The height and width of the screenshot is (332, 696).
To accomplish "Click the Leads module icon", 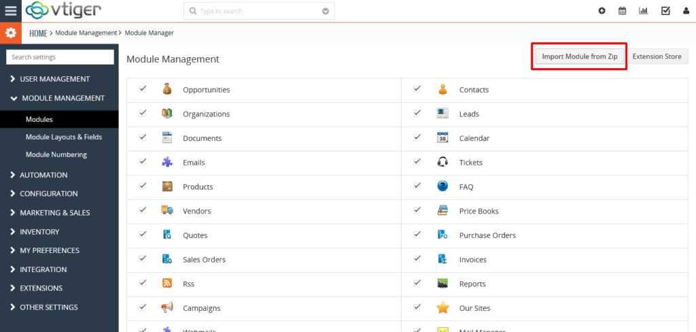I will [x=442, y=114].
